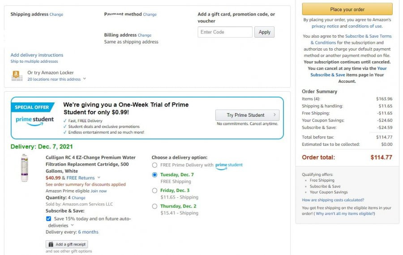The image size is (403, 255).
Task: Change the shipping address
Action: [x=56, y=14]
